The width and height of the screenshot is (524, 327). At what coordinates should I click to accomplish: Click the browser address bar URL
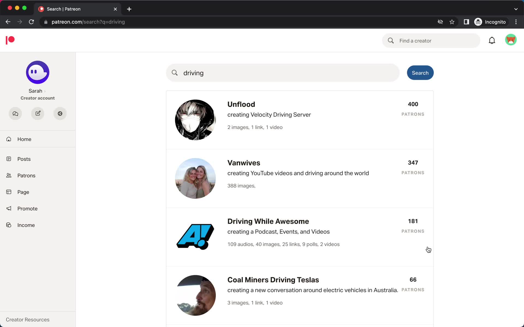(x=88, y=22)
